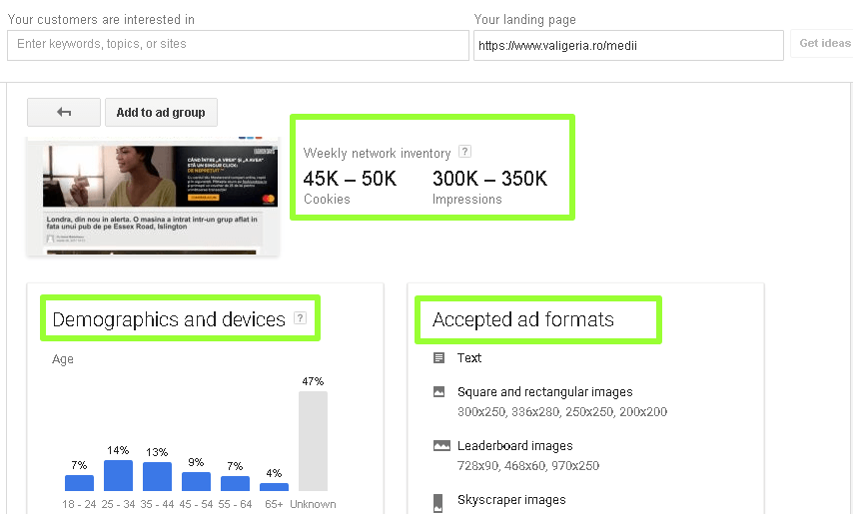The image size is (853, 514).
Task: Click the 47% label above Unknown
Action: [x=313, y=381]
